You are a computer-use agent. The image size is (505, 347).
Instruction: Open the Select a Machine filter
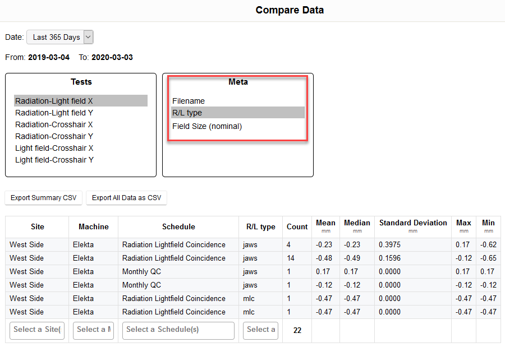(x=93, y=330)
